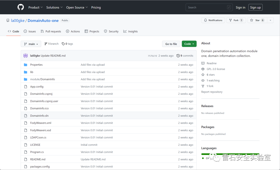Open the Releases section heading
The width and height of the screenshot is (280, 170).
pyautogui.click(x=207, y=106)
